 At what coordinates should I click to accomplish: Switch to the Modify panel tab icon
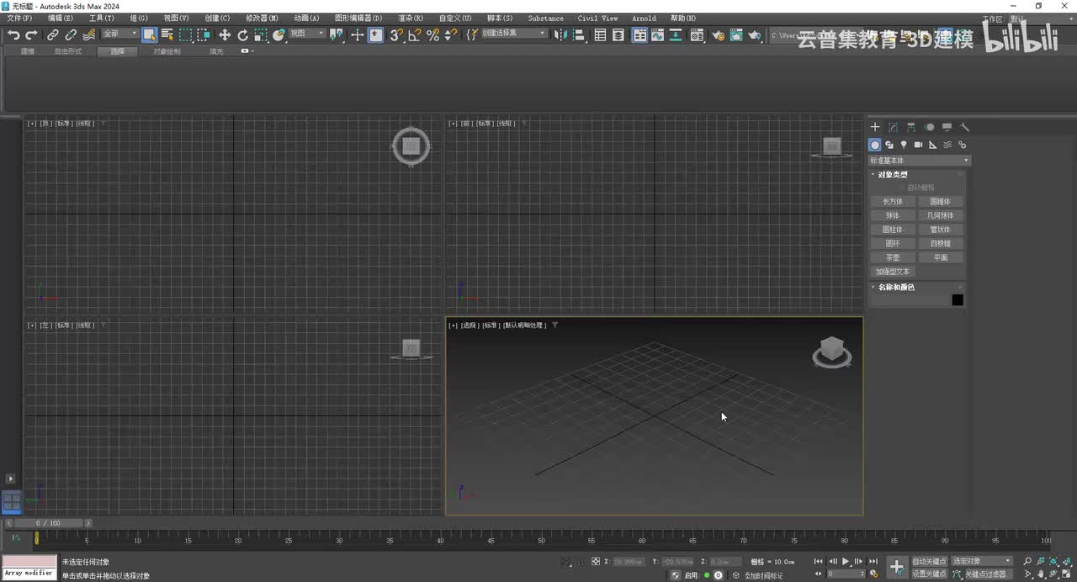(x=893, y=127)
